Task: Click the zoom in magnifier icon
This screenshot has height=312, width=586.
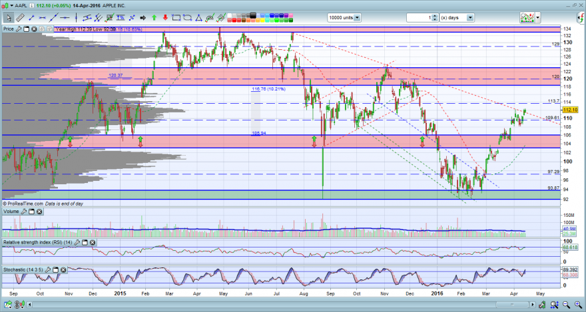Action: click(x=578, y=305)
